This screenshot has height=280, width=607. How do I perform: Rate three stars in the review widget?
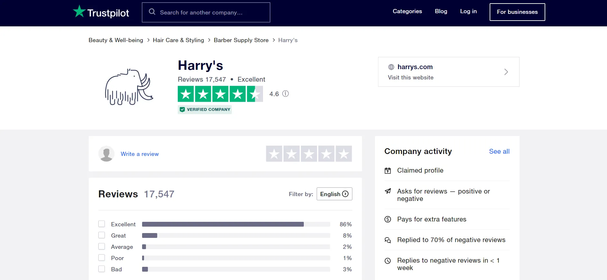click(309, 154)
